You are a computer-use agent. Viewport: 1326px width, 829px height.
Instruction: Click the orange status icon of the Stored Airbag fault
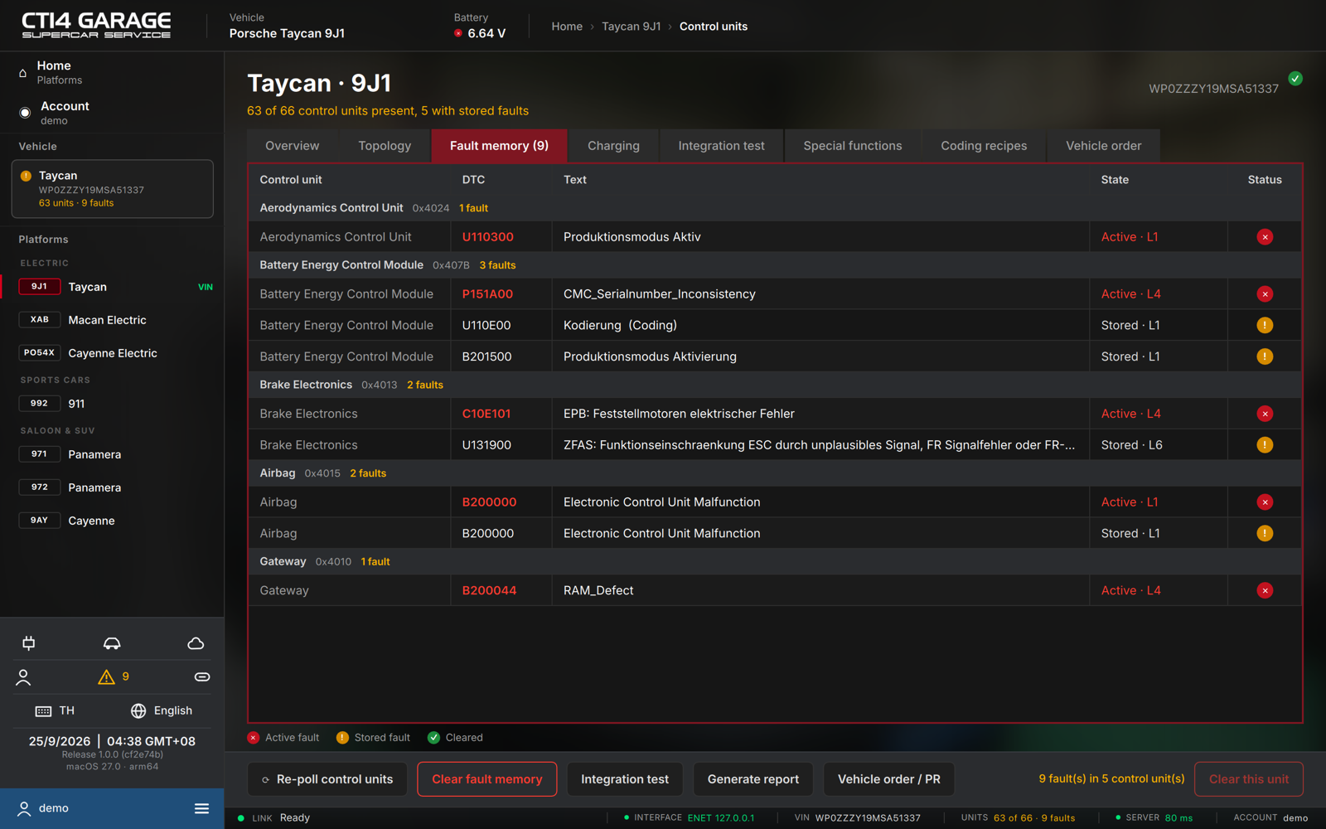1265,533
